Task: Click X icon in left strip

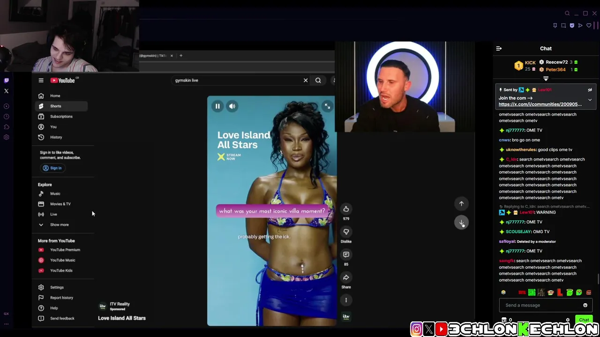Action: coord(7,91)
